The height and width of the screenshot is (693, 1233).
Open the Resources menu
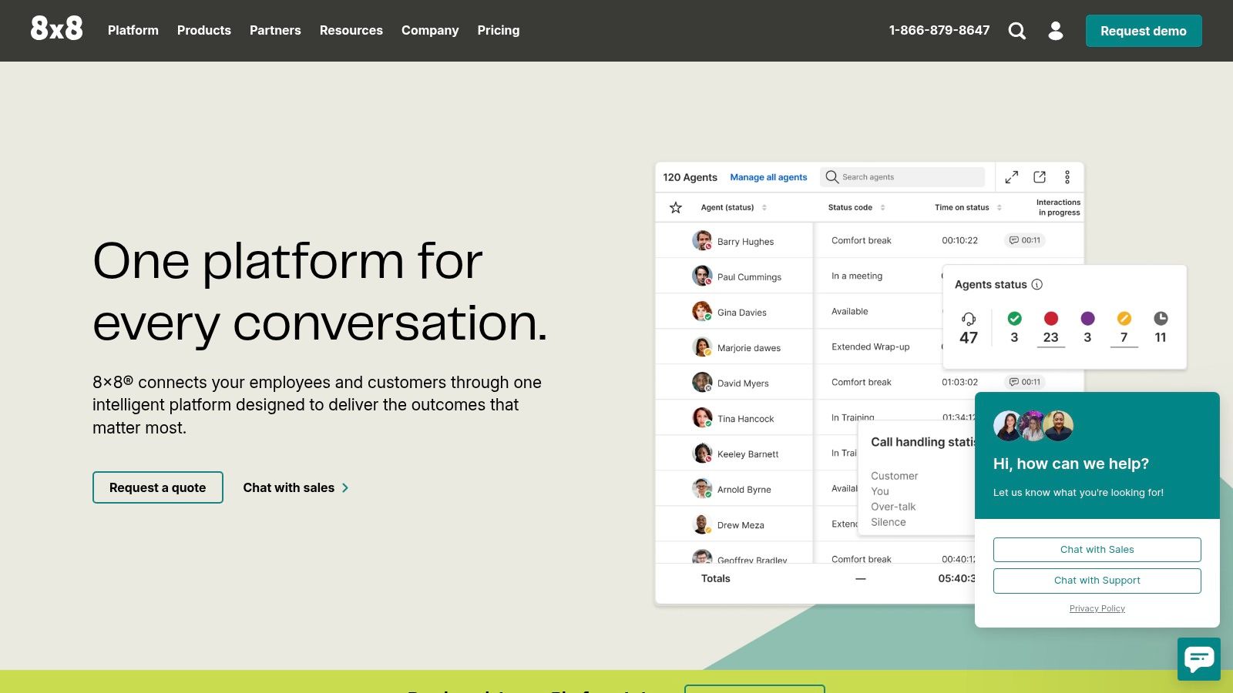tap(351, 30)
